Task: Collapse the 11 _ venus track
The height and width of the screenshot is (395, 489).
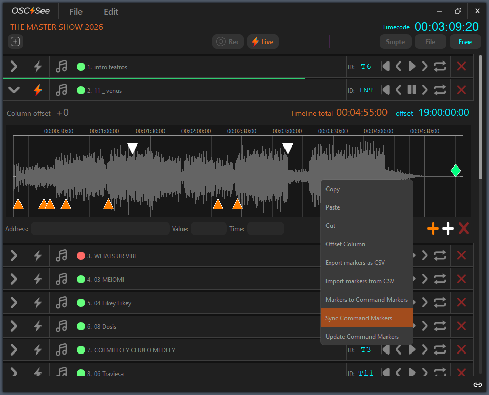Action: (14, 90)
